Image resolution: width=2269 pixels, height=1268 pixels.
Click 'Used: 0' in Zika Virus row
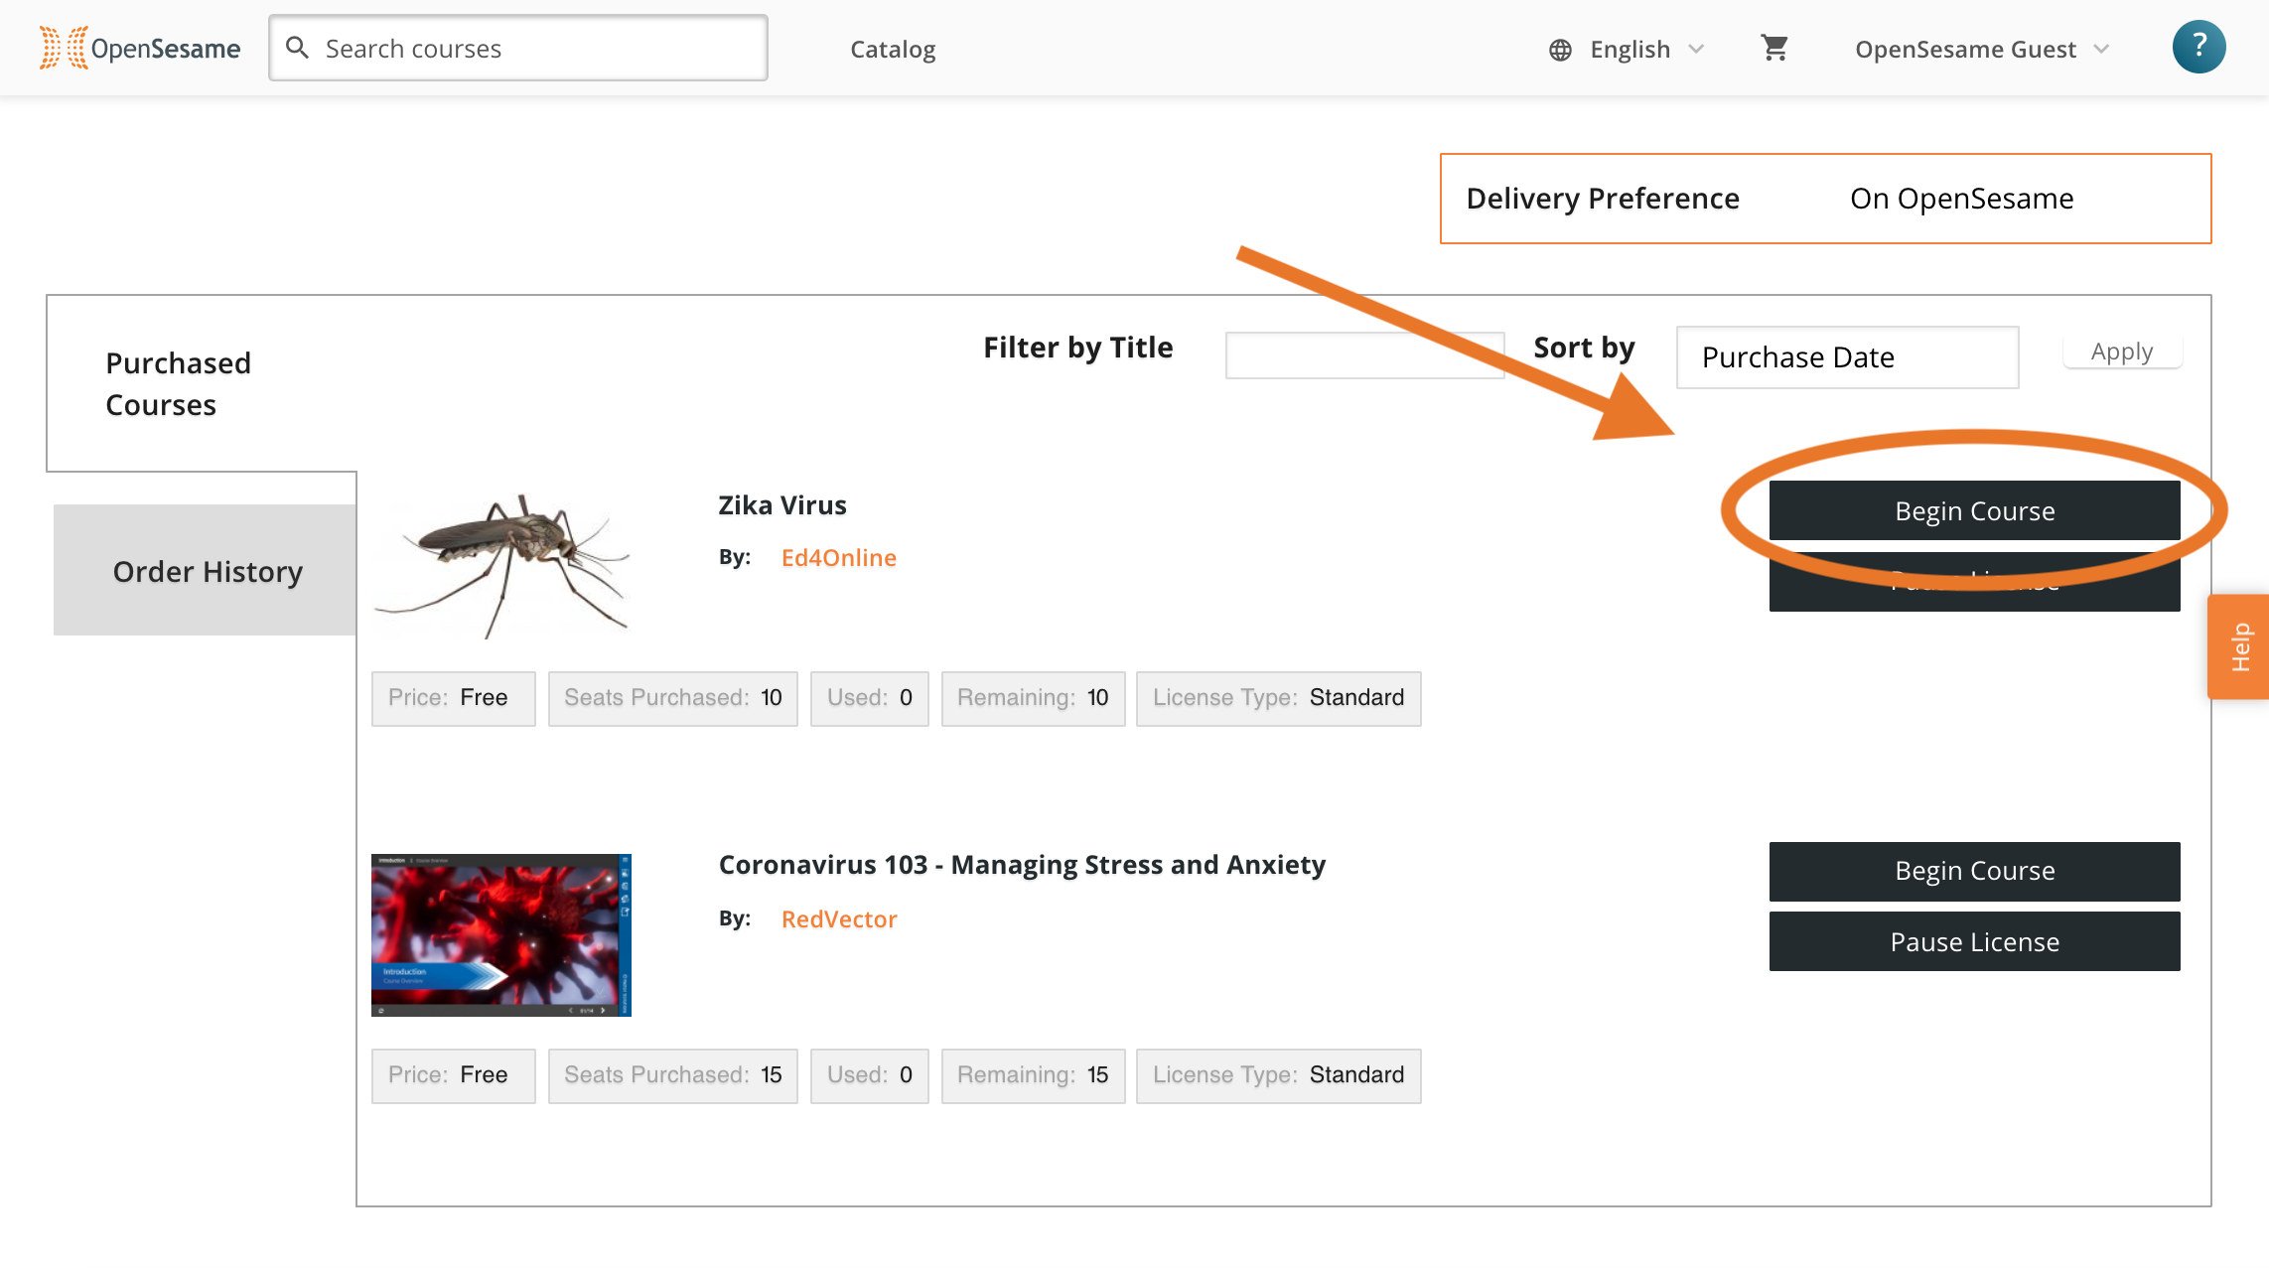869,698
